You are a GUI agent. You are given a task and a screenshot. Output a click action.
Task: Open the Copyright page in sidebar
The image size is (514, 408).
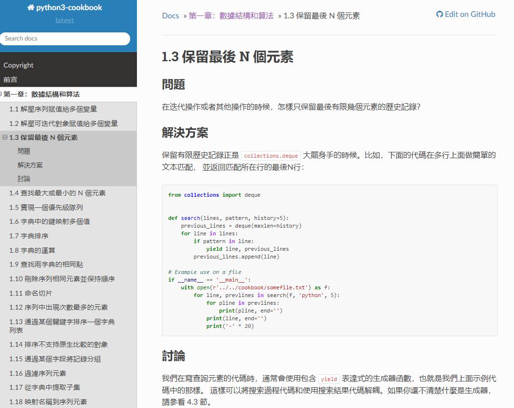[18, 65]
